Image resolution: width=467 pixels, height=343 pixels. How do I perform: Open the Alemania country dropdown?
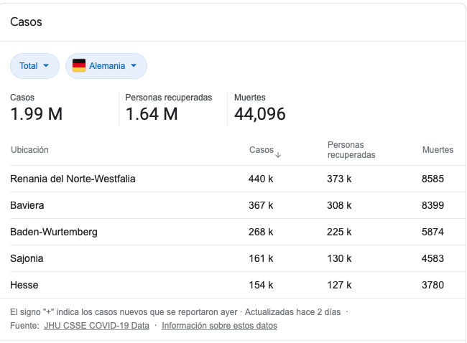tap(106, 66)
